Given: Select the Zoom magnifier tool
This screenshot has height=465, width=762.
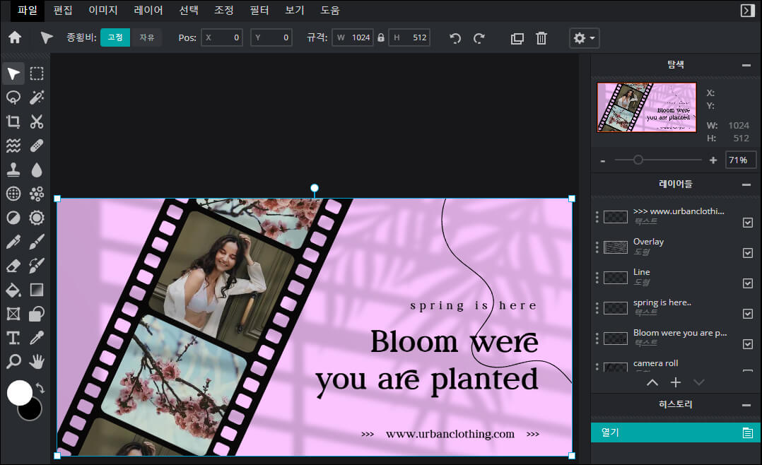Looking at the screenshot, I should pos(13,362).
